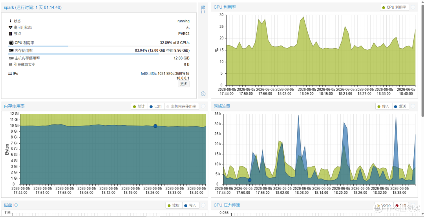
Task: Click the host memory usage icon
Action: pyautogui.click(x=11, y=58)
